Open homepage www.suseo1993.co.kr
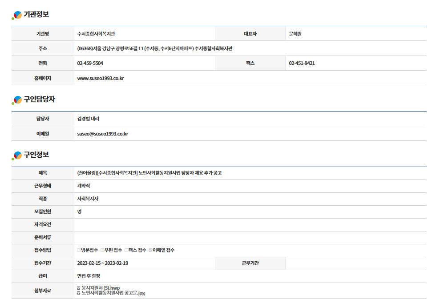The height and width of the screenshot is (299, 432). 101,78
